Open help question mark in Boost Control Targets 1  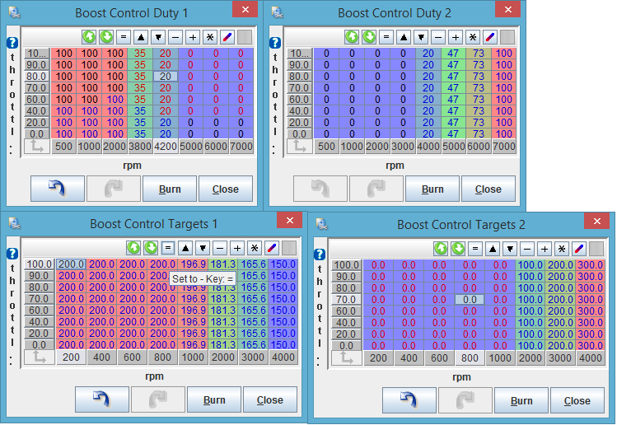12,254
